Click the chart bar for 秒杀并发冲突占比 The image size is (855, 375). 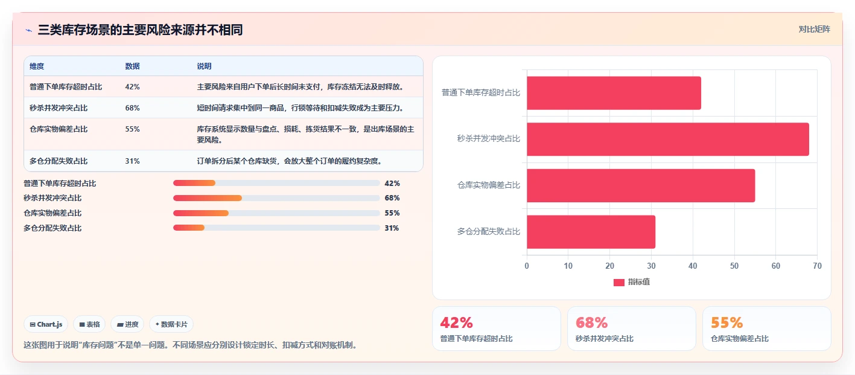pyautogui.click(x=668, y=139)
